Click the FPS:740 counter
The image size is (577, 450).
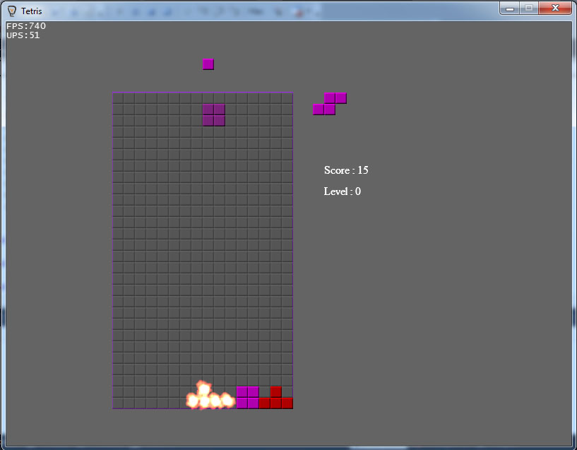click(26, 25)
